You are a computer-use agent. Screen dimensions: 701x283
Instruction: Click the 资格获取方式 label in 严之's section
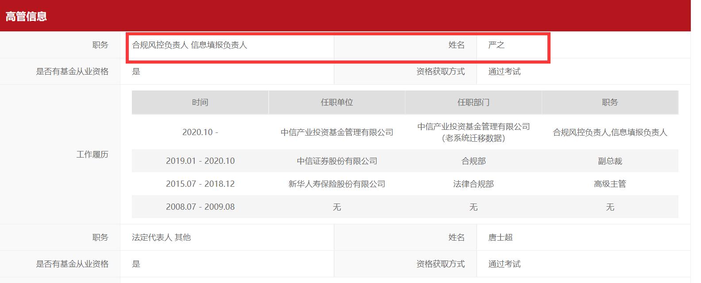pos(441,72)
